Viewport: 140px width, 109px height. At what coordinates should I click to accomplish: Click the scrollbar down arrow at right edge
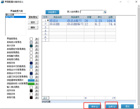coord(139,107)
